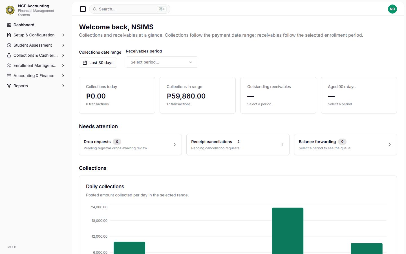The height and width of the screenshot is (254, 406).
Task: Click the Aged 90+ days card
Action: coord(359,95)
